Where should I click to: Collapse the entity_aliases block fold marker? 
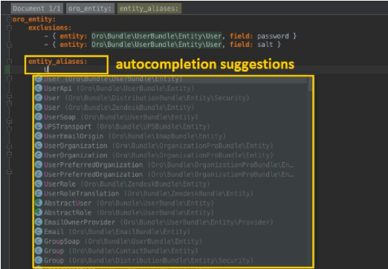coord(9,62)
